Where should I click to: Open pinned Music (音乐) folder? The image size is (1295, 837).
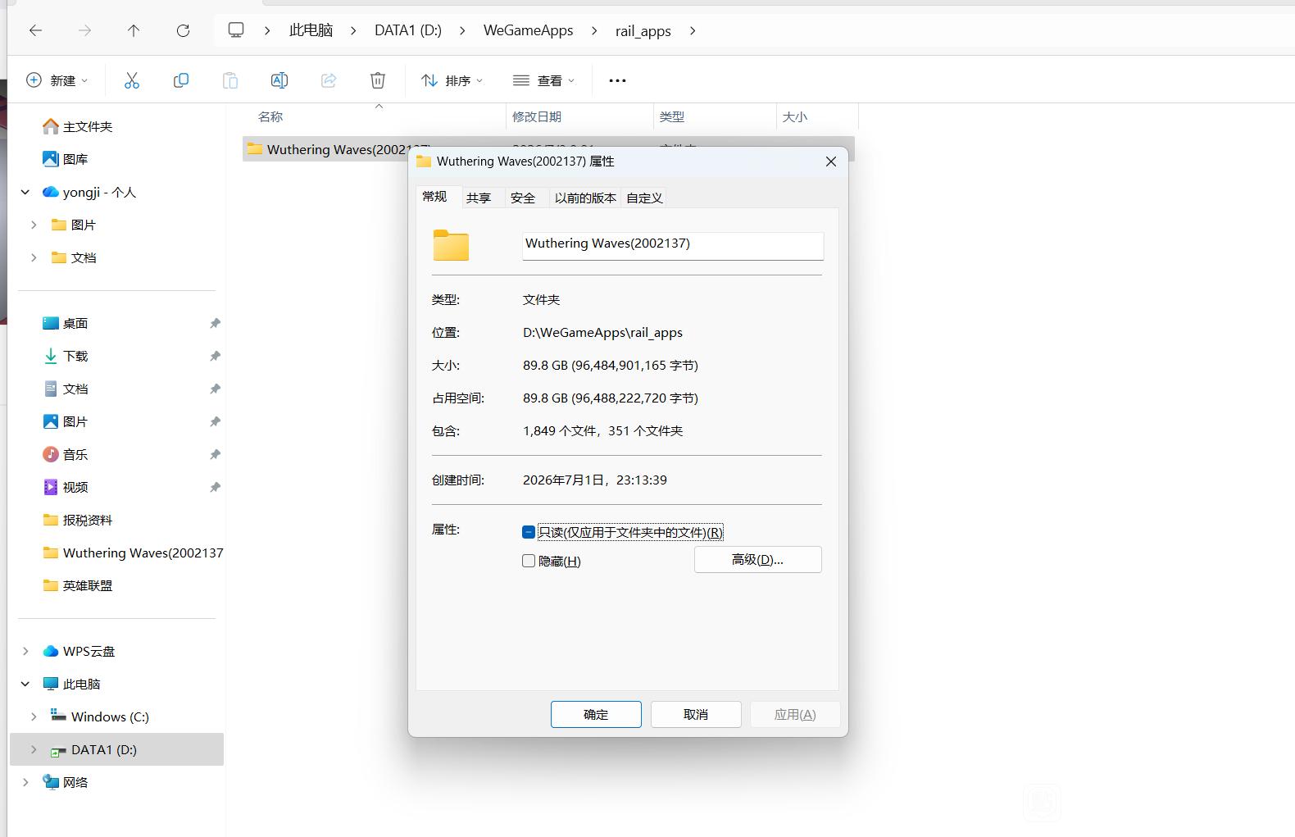65,454
